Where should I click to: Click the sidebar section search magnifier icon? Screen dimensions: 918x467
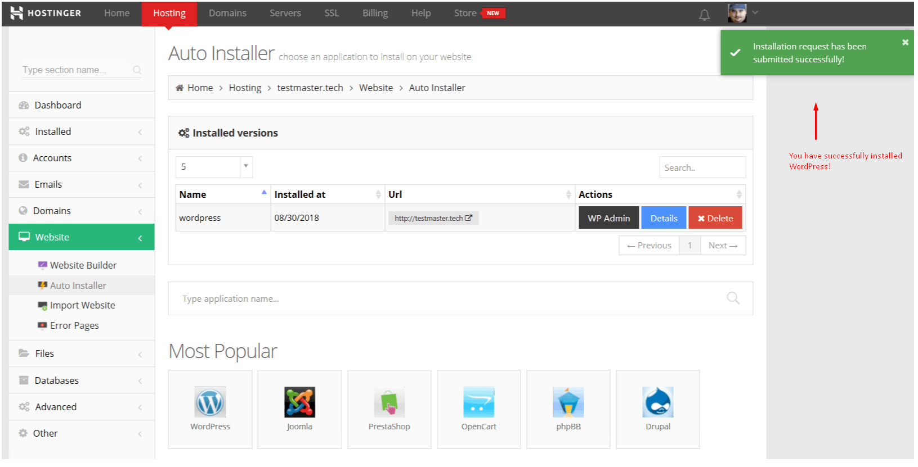point(137,70)
